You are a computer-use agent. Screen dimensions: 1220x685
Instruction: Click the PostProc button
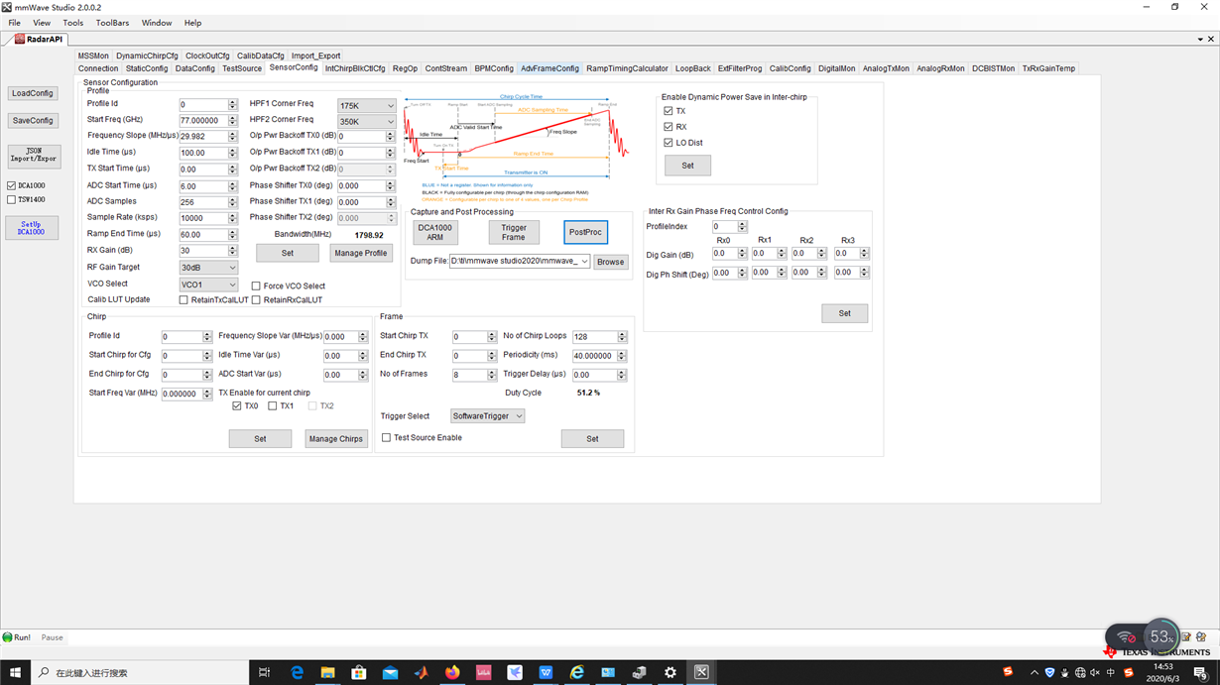585,232
